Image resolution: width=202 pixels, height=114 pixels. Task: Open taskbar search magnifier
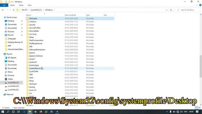tap(8, 112)
